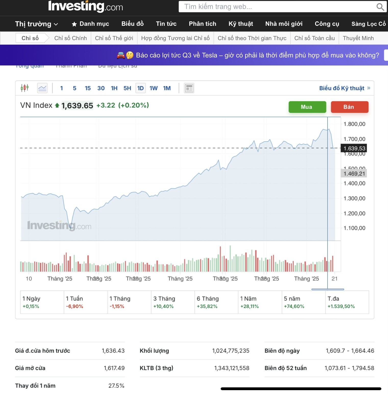Click Biên độ ngày value
Viewport: 388px width, 394px height.
pyautogui.click(x=350, y=351)
